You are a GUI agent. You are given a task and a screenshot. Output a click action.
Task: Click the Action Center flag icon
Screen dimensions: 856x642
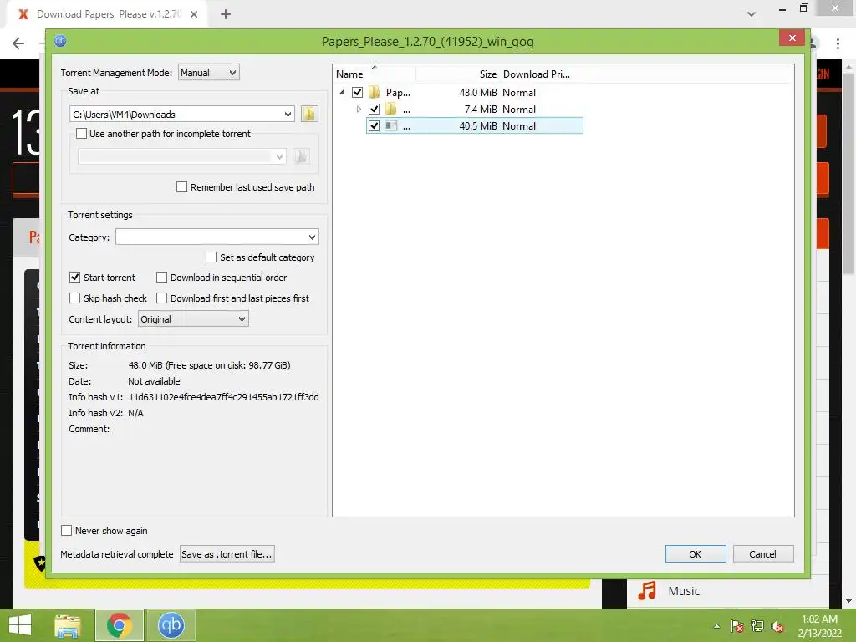[737, 626]
